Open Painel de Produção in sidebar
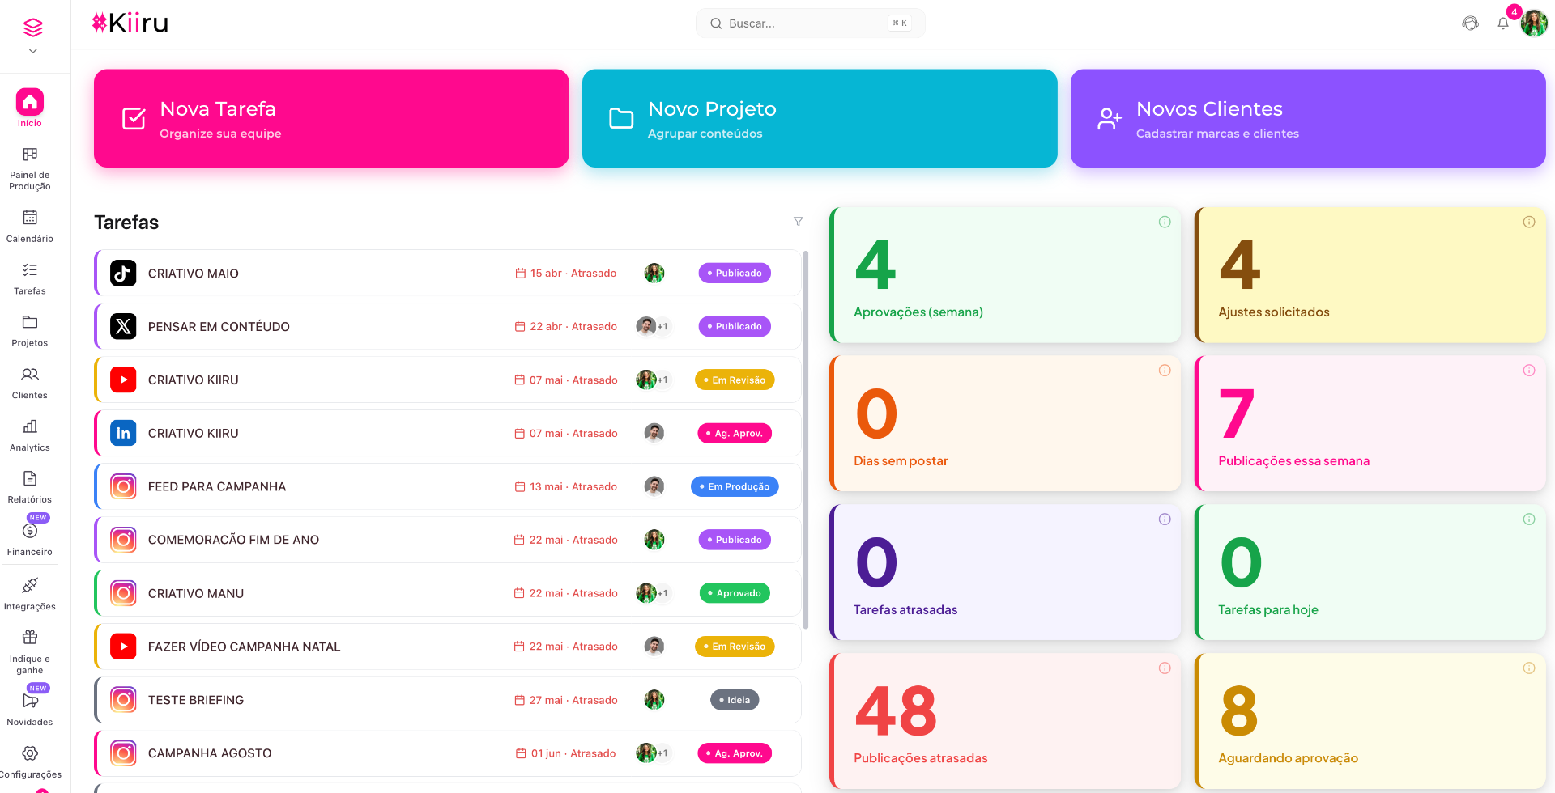Screen dimensions: 1555x793 tap(30, 168)
